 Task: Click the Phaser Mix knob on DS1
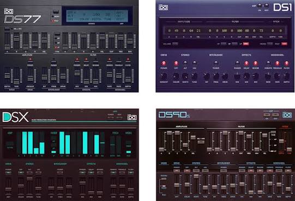pos(237,76)
